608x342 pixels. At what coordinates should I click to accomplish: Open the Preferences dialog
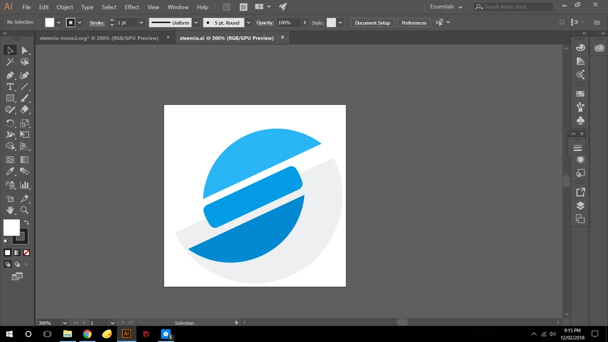click(414, 23)
